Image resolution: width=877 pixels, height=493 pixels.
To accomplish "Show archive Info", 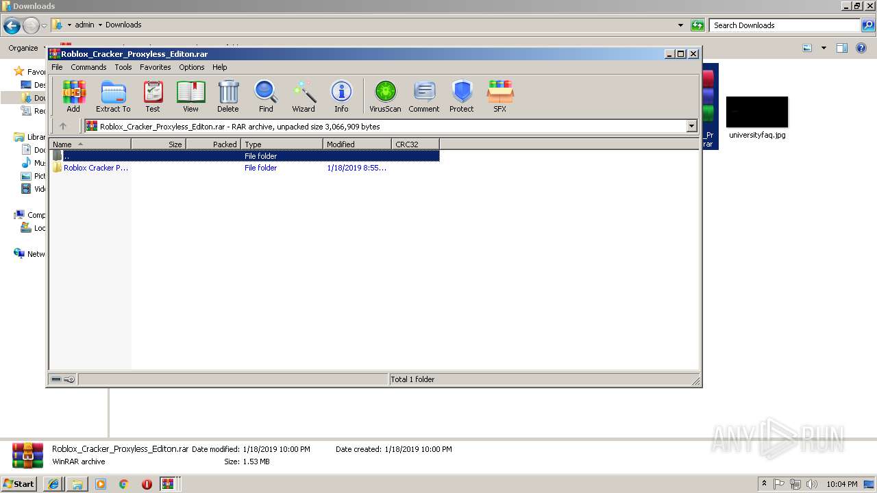I will point(341,96).
